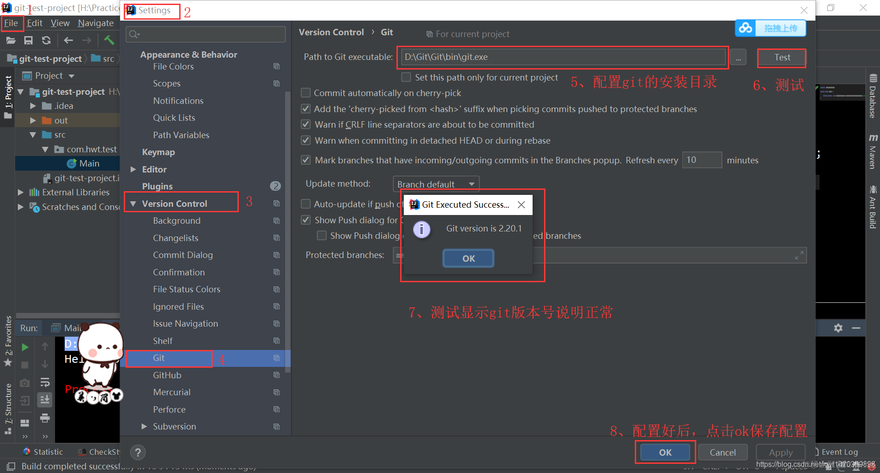Enable Auto-update if push rejected checkbox
This screenshot has width=880, height=473.
306,204
